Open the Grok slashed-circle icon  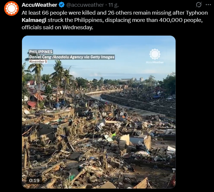(199, 5)
